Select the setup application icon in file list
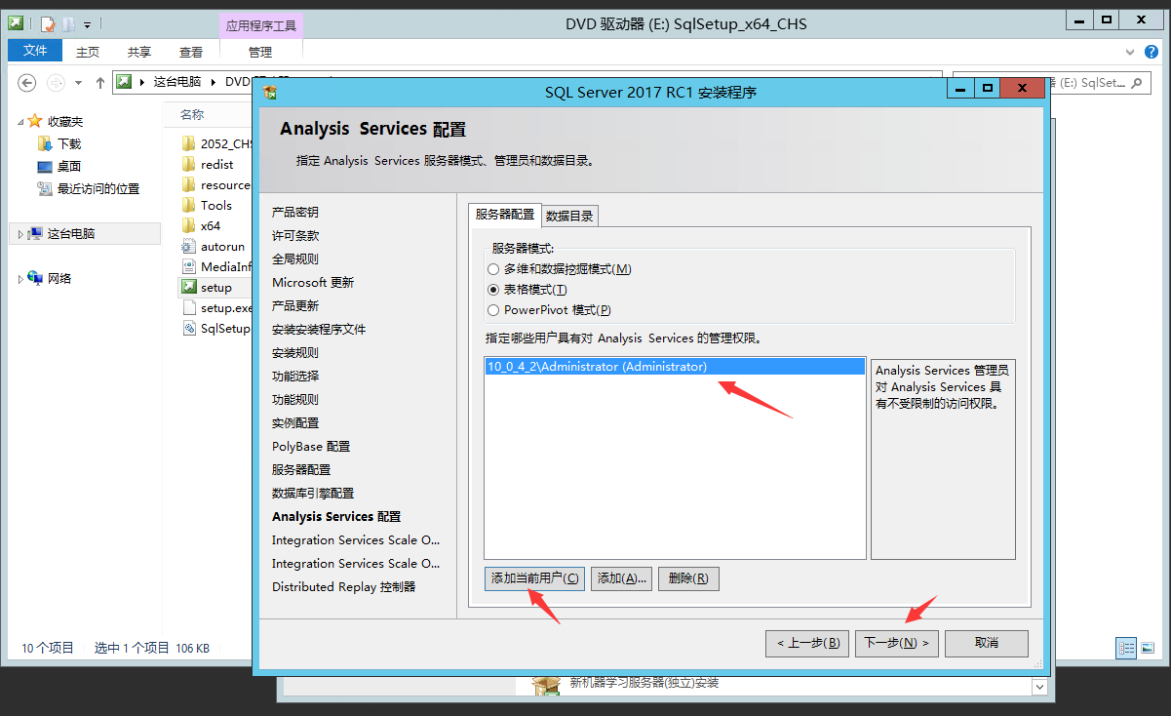 pyautogui.click(x=189, y=287)
